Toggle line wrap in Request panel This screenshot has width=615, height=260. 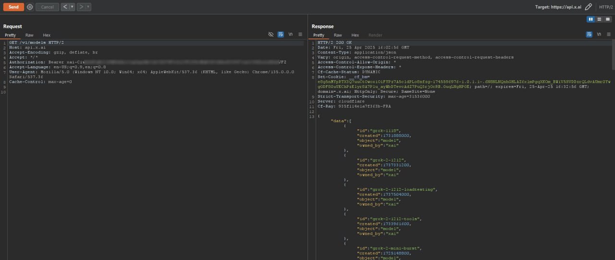click(x=281, y=35)
